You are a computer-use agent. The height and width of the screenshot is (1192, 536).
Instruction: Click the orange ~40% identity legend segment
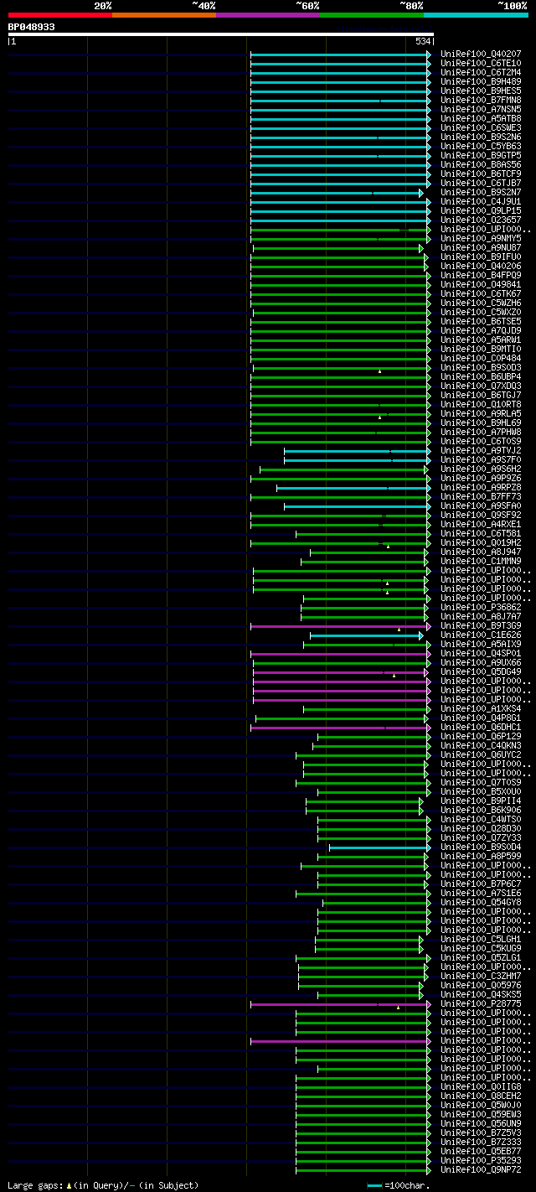(x=164, y=14)
